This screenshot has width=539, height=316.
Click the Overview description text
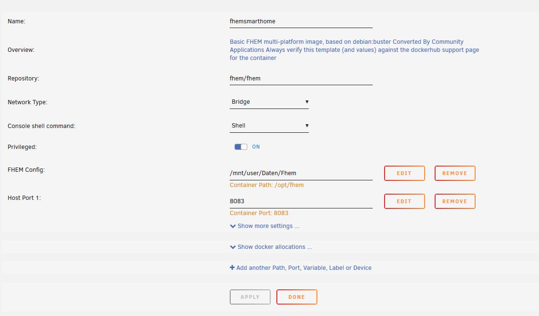tap(355, 50)
